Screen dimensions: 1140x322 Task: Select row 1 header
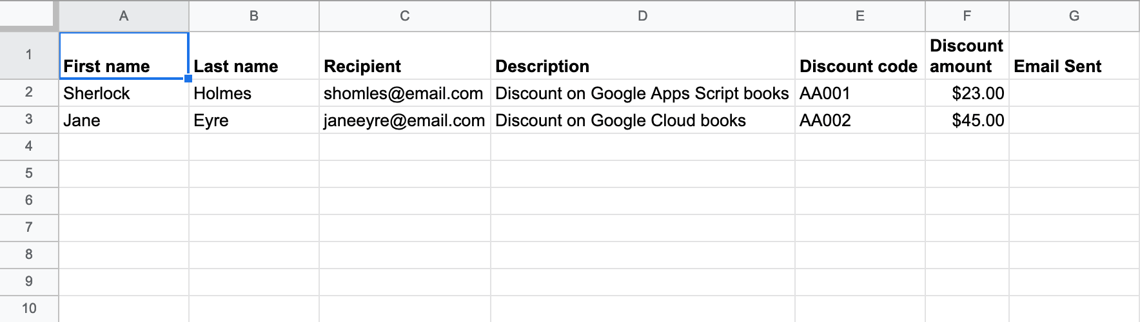point(29,55)
